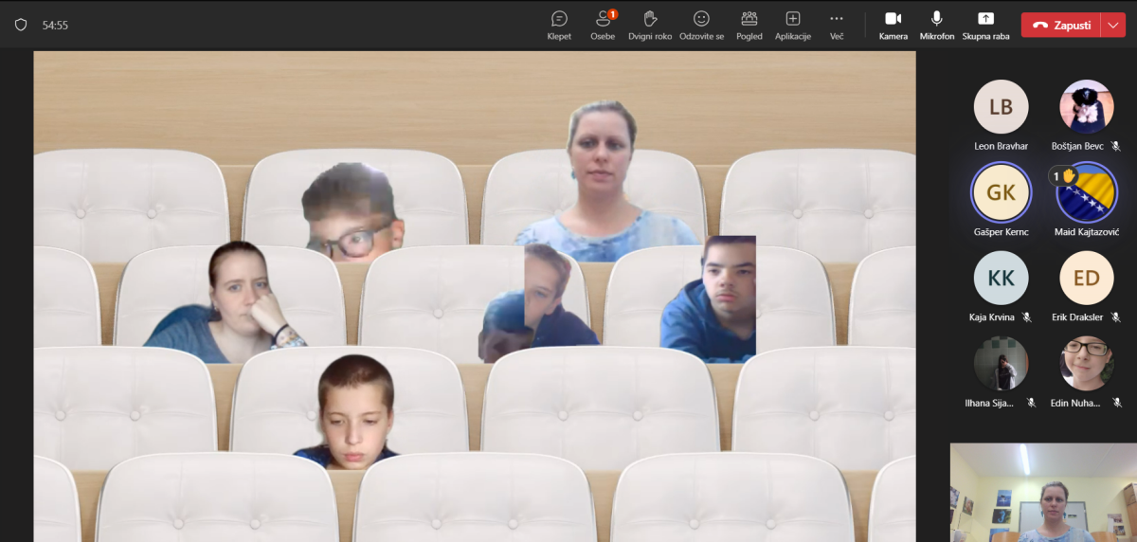Click muted mic icon beside Boštjan Bevc
Image resolution: width=1137 pixels, height=542 pixels.
[1116, 146]
